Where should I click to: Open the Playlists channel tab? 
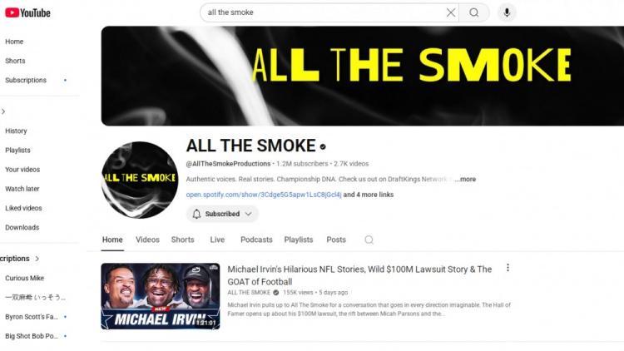pyautogui.click(x=299, y=240)
